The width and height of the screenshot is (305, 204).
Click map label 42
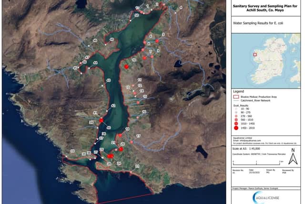(x=113, y=106)
